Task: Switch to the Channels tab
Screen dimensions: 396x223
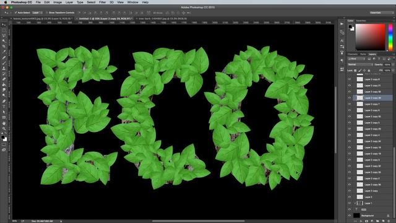Action: 353,54
